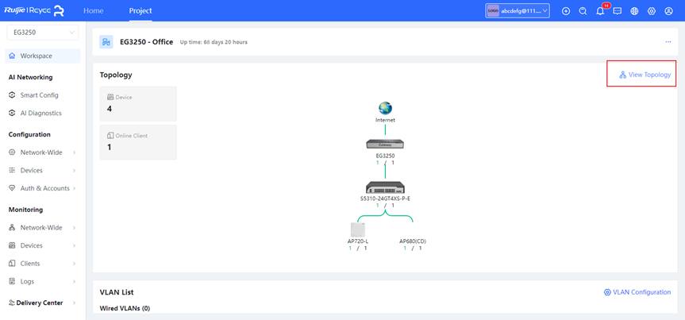Image resolution: width=685 pixels, height=320 pixels.
Task: Open the language globe icon
Action: pos(634,11)
